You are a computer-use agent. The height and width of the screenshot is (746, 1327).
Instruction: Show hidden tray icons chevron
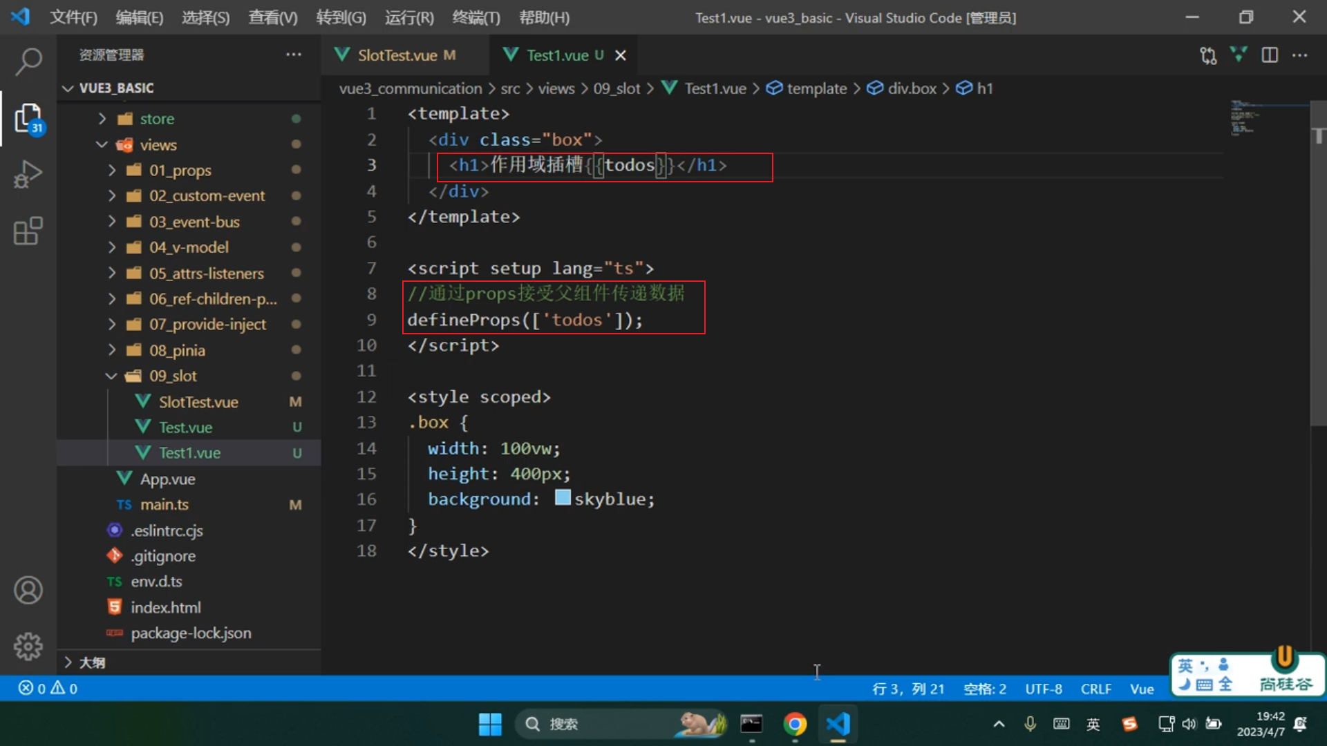999,724
